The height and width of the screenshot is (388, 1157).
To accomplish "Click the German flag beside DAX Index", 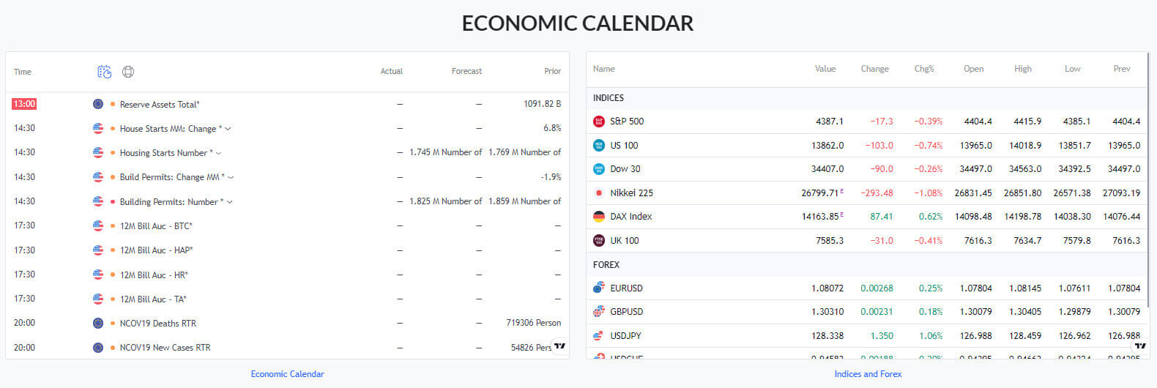I will 599,217.
